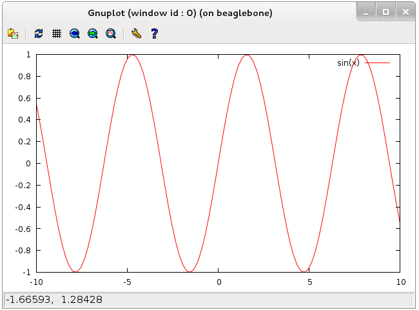Image resolution: width=419 pixels, height=310 pixels.
Task: Click the y-axis label -0.2
Action: click(23, 186)
